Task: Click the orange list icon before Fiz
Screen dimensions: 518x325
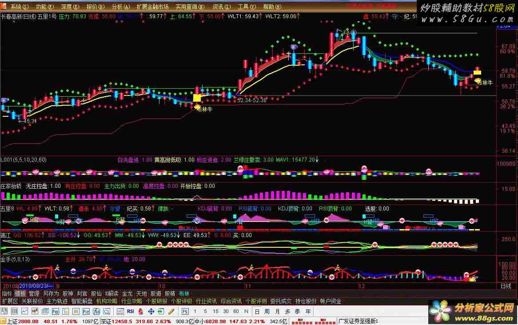Action: click(x=76, y=311)
